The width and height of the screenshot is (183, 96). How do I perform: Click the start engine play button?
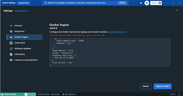(x=26, y=94)
